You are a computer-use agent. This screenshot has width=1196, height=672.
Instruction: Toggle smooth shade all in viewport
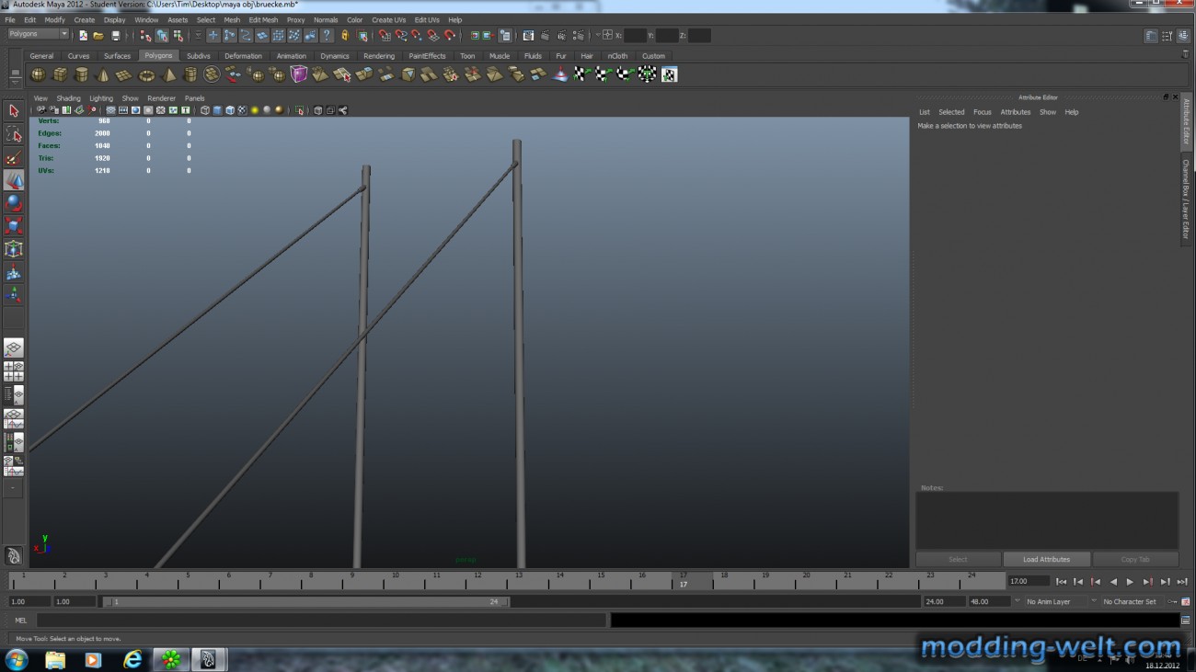(217, 110)
